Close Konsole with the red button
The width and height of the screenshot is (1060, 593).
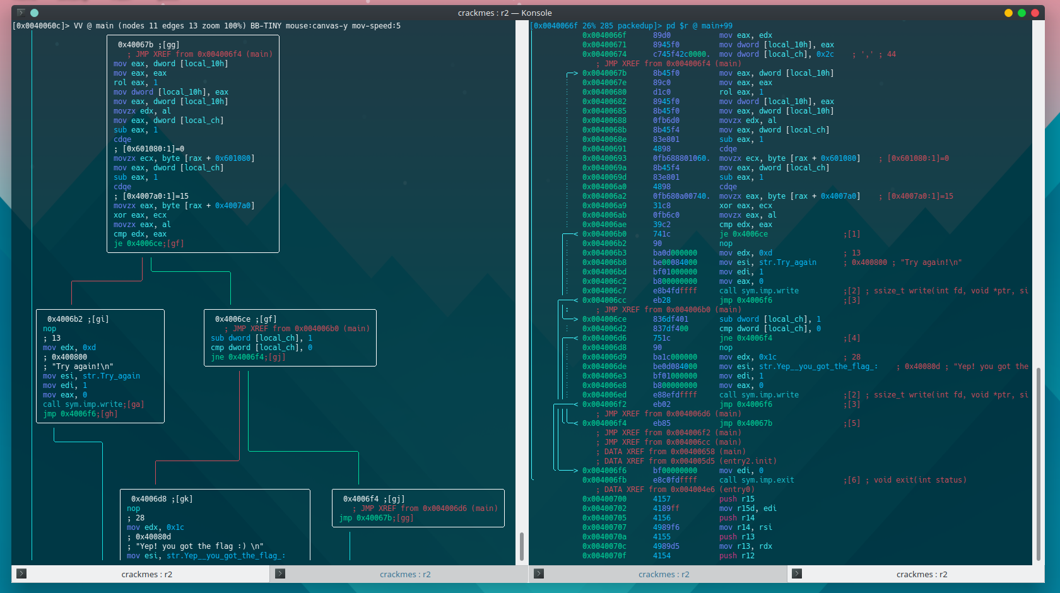coord(1035,13)
